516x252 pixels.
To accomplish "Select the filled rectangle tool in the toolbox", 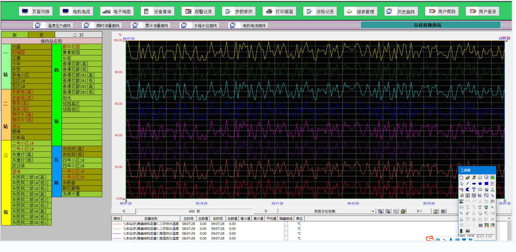I will (x=486, y=184).
